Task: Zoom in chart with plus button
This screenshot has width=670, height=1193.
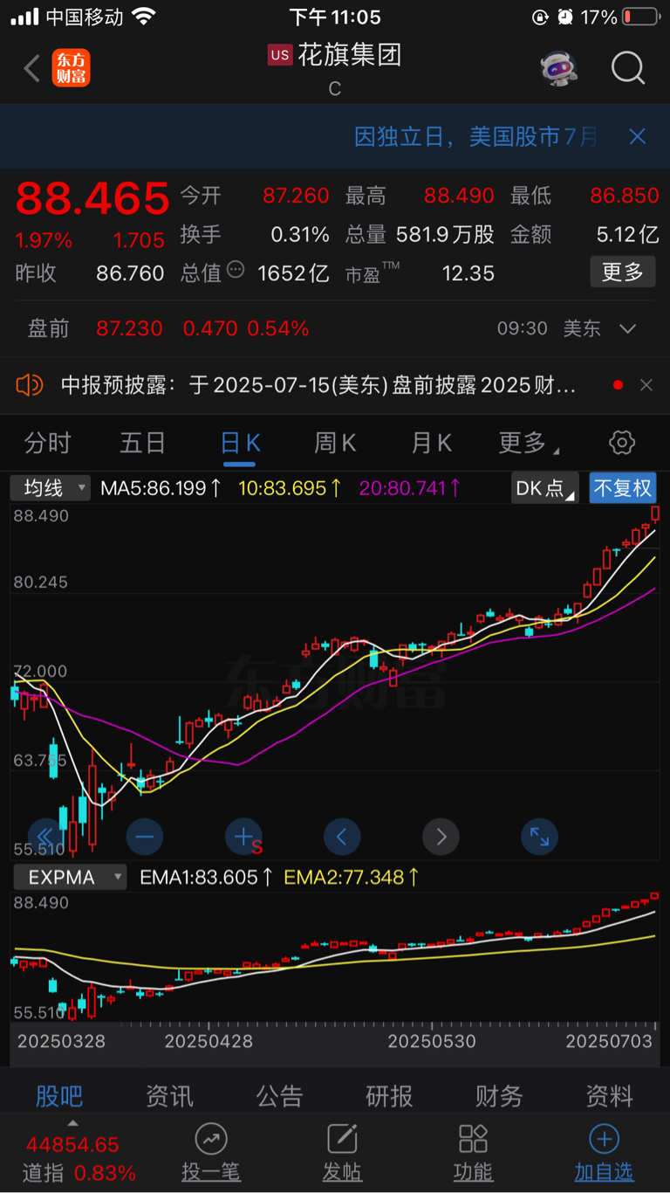Action: 243,837
